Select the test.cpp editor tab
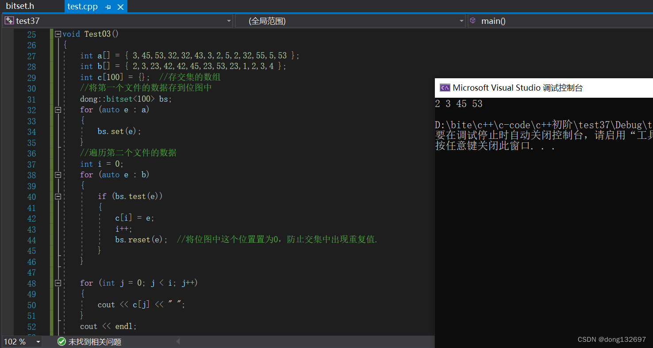Image resolution: width=653 pixels, height=348 pixels. [82, 7]
